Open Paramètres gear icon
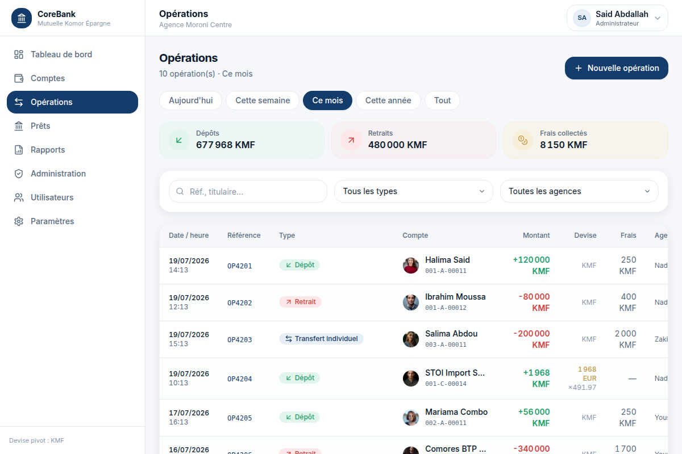The image size is (682, 454). (19, 221)
